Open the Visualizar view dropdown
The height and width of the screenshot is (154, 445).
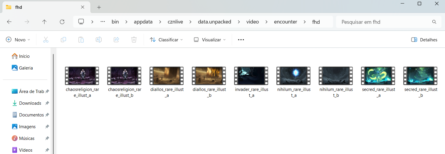(210, 40)
